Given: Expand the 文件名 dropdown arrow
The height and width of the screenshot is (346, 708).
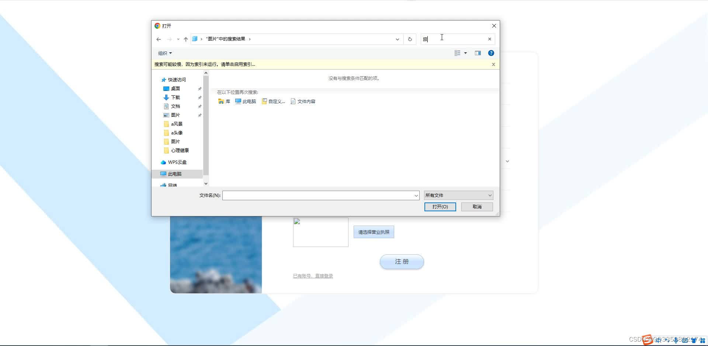Looking at the screenshot, I should click(x=416, y=195).
